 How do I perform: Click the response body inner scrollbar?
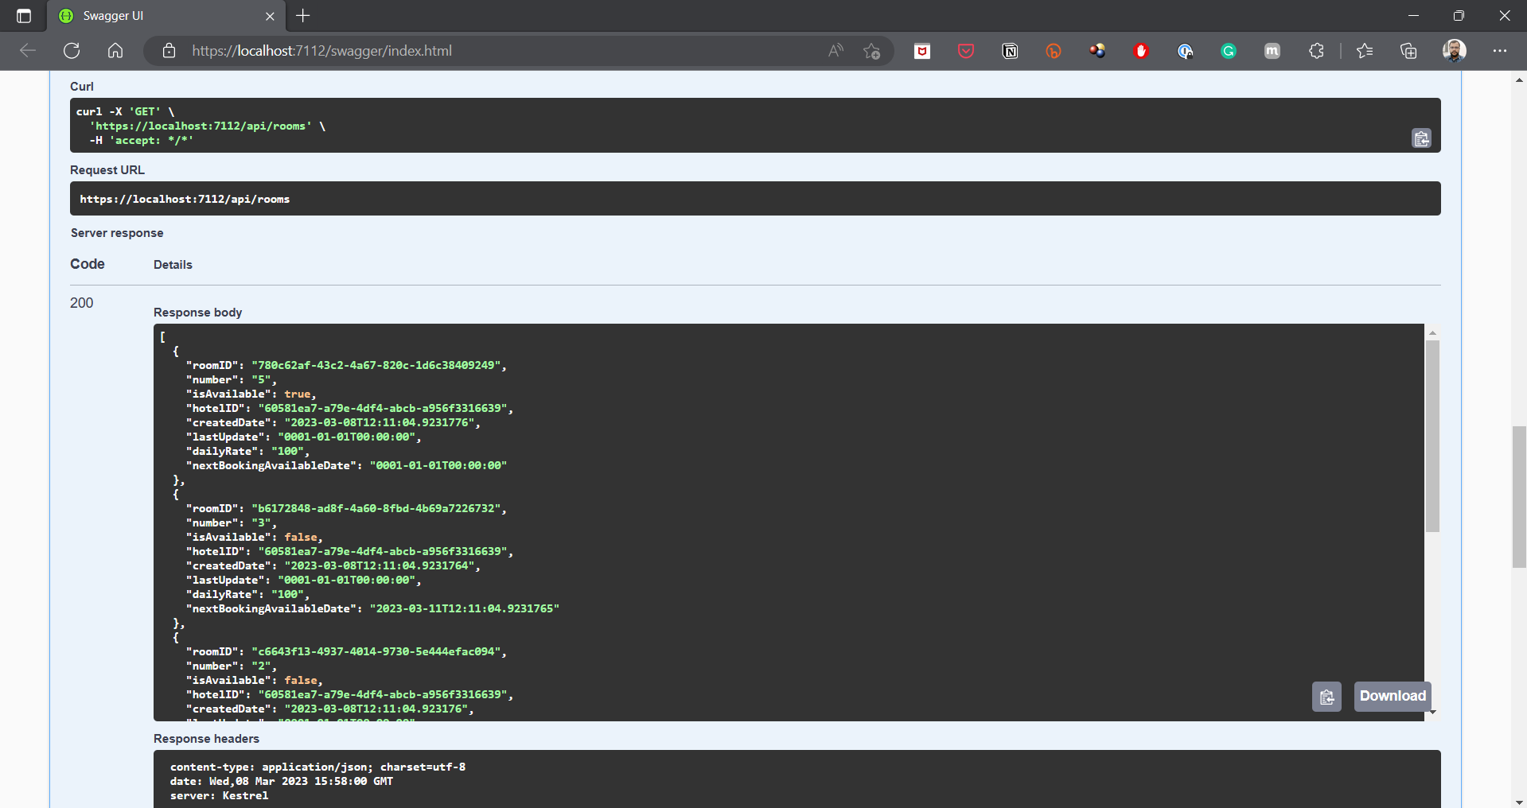[x=1432, y=436]
